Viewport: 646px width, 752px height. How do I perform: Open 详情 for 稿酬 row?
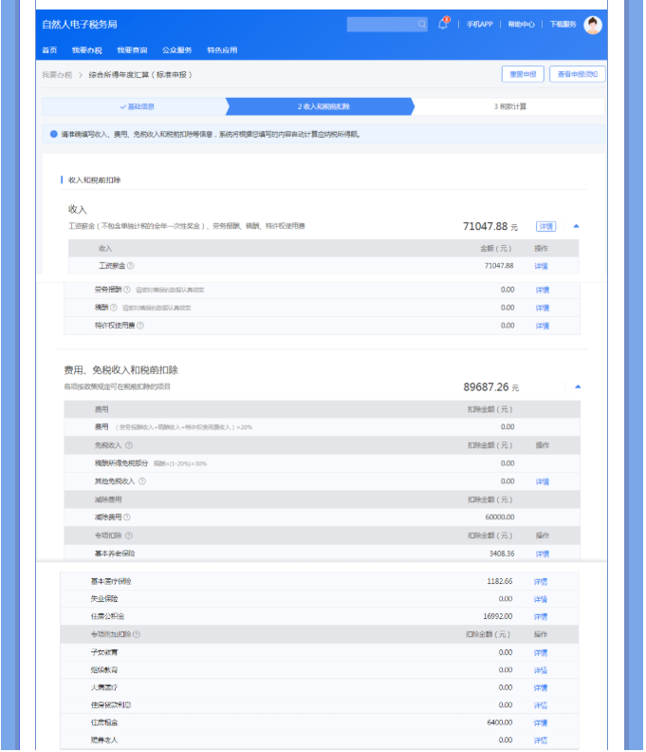coord(543,308)
